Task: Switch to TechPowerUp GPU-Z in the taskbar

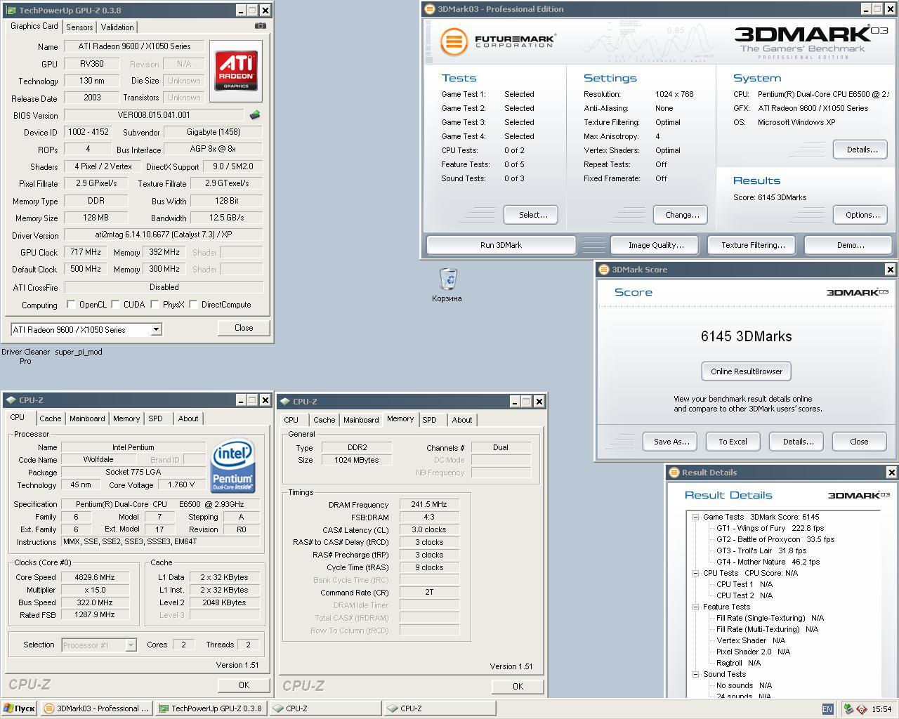Action: click(211, 708)
